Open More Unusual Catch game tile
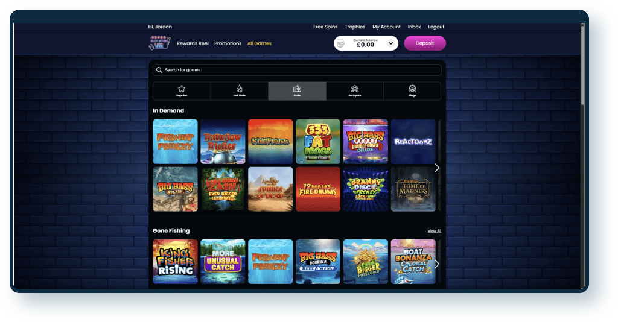This screenshot has height=322, width=618. click(223, 262)
